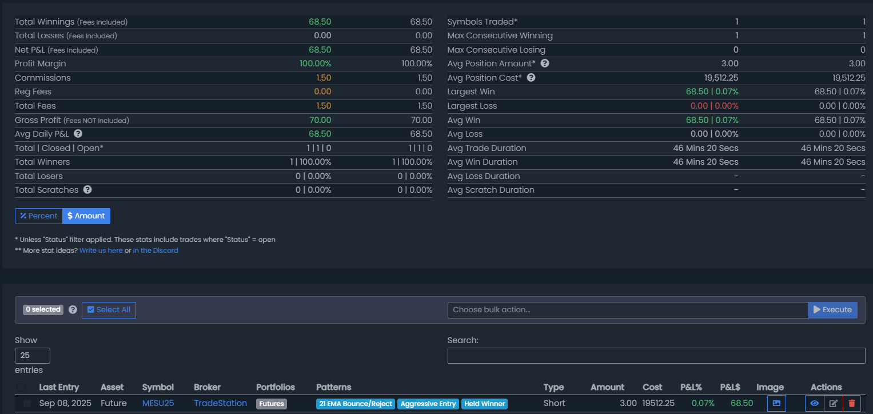873x414 pixels.
Task: Click the help icon beside 0 selected badge
Action: tap(73, 310)
